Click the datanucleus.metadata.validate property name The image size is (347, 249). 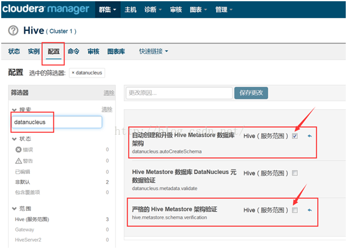click(x=165, y=189)
